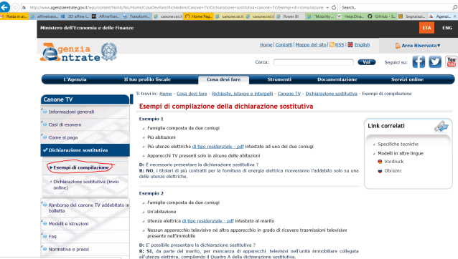This screenshot has width=458, height=259.
Task: Open the Strumenti navigation menu
Action: [x=279, y=79]
